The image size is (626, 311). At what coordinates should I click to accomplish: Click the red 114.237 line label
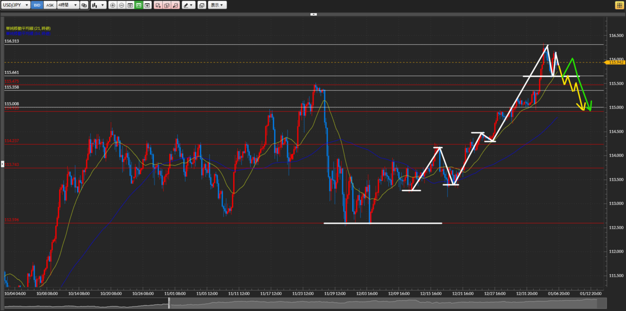11,141
